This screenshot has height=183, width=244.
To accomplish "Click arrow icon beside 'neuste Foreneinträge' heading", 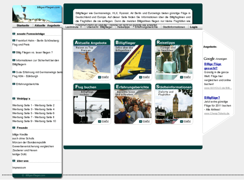I will point(14,34).
